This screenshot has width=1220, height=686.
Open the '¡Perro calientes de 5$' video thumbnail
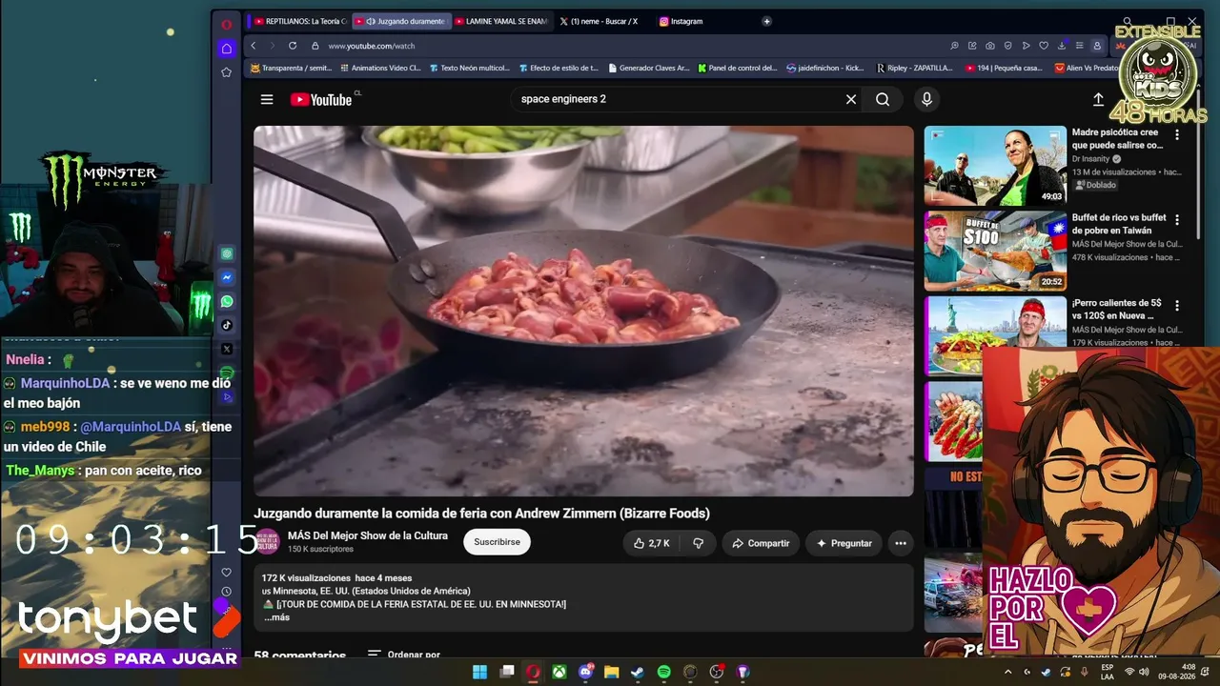point(995,335)
